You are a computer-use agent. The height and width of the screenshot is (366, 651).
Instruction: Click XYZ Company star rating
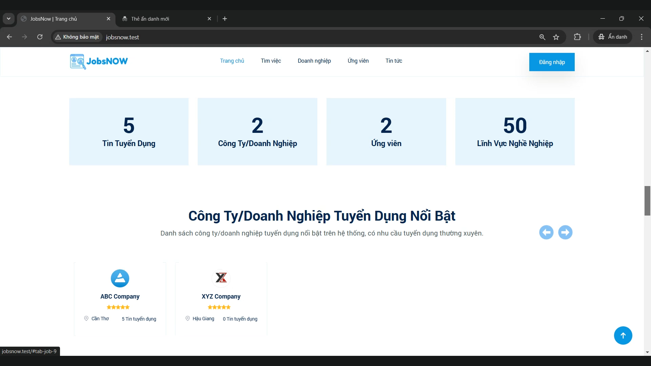point(219,307)
